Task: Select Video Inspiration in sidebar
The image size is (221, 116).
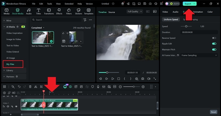Action: click(14, 33)
